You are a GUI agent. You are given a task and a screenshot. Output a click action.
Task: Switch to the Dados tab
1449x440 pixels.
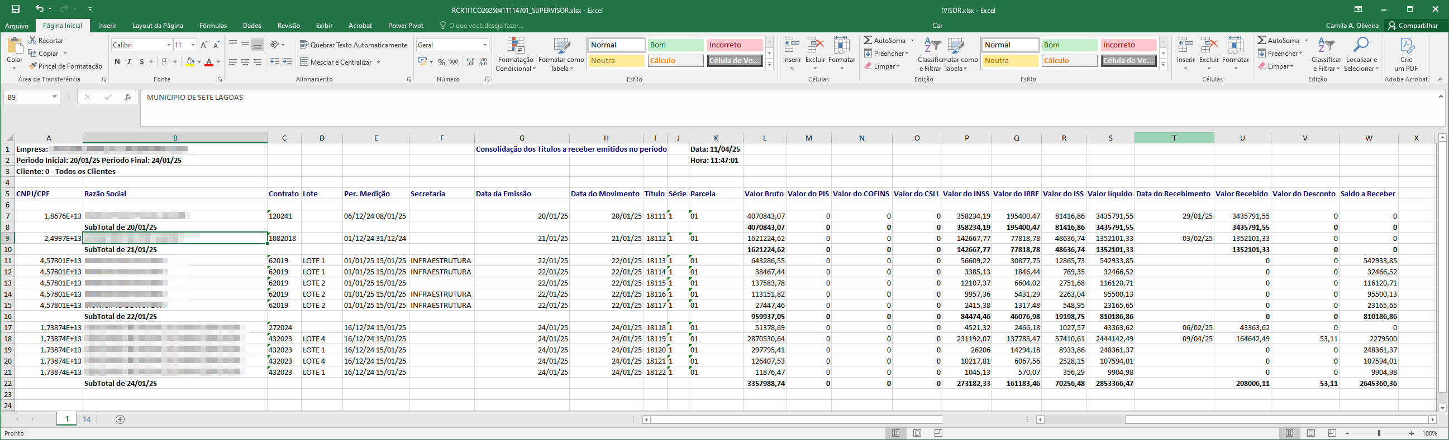(x=252, y=25)
